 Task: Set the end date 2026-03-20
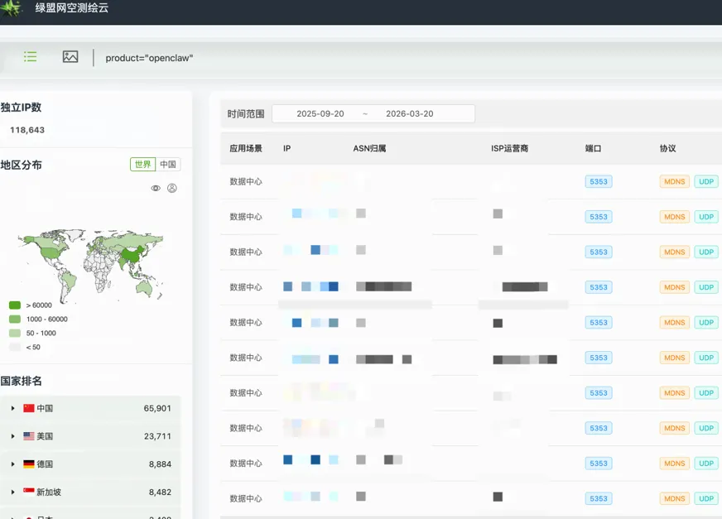pyautogui.click(x=409, y=113)
